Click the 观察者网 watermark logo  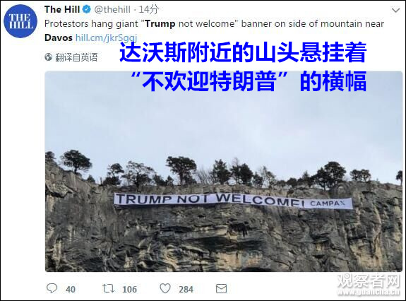[369, 285]
